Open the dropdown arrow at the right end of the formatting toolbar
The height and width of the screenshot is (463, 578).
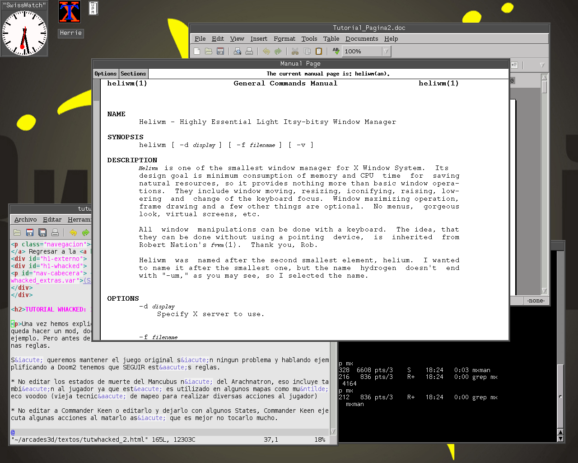click(542, 65)
